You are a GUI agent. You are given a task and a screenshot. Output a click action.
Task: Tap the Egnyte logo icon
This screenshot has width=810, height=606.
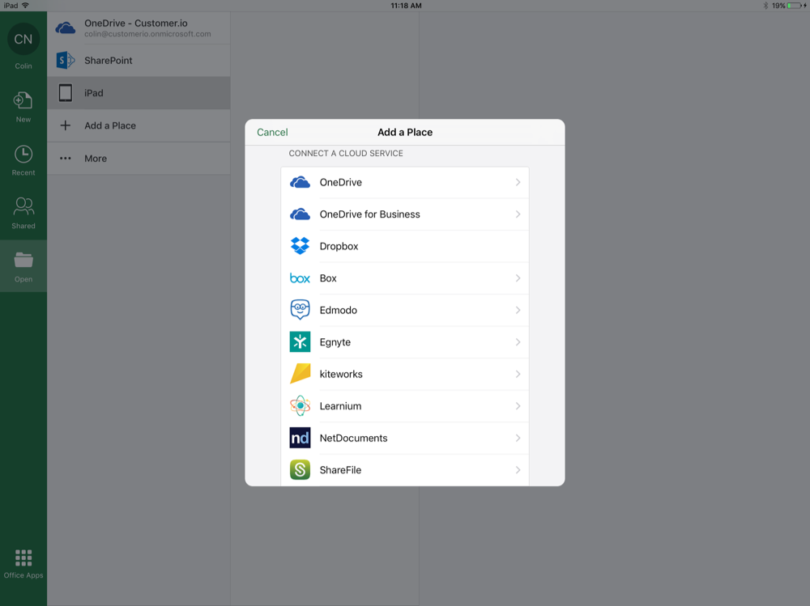pos(300,341)
